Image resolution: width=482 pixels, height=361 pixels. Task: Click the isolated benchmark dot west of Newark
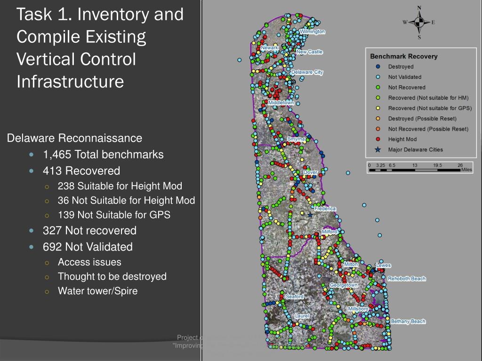[x=240, y=60]
